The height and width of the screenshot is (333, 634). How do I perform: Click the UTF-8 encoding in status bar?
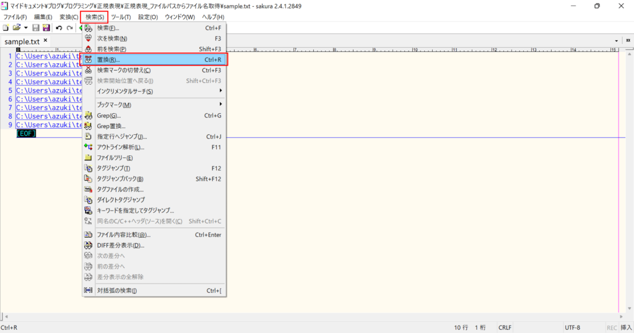click(x=573, y=327)
